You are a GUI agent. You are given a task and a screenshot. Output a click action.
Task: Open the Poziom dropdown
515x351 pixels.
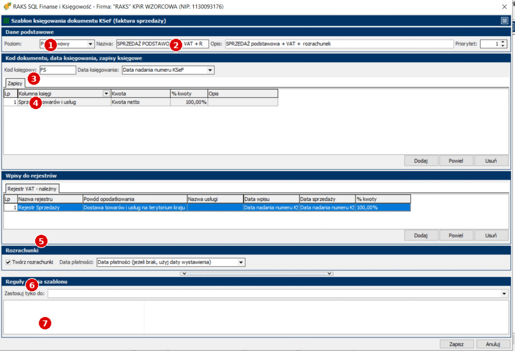(91, 44)
